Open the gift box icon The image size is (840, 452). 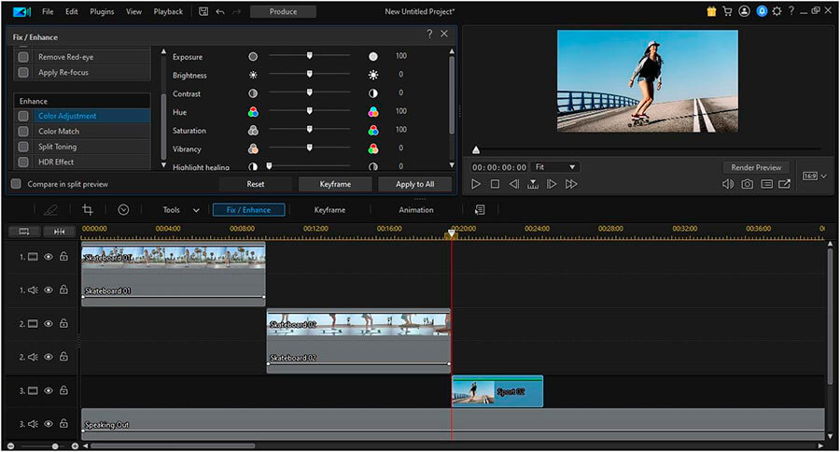[x=711, y=11]
